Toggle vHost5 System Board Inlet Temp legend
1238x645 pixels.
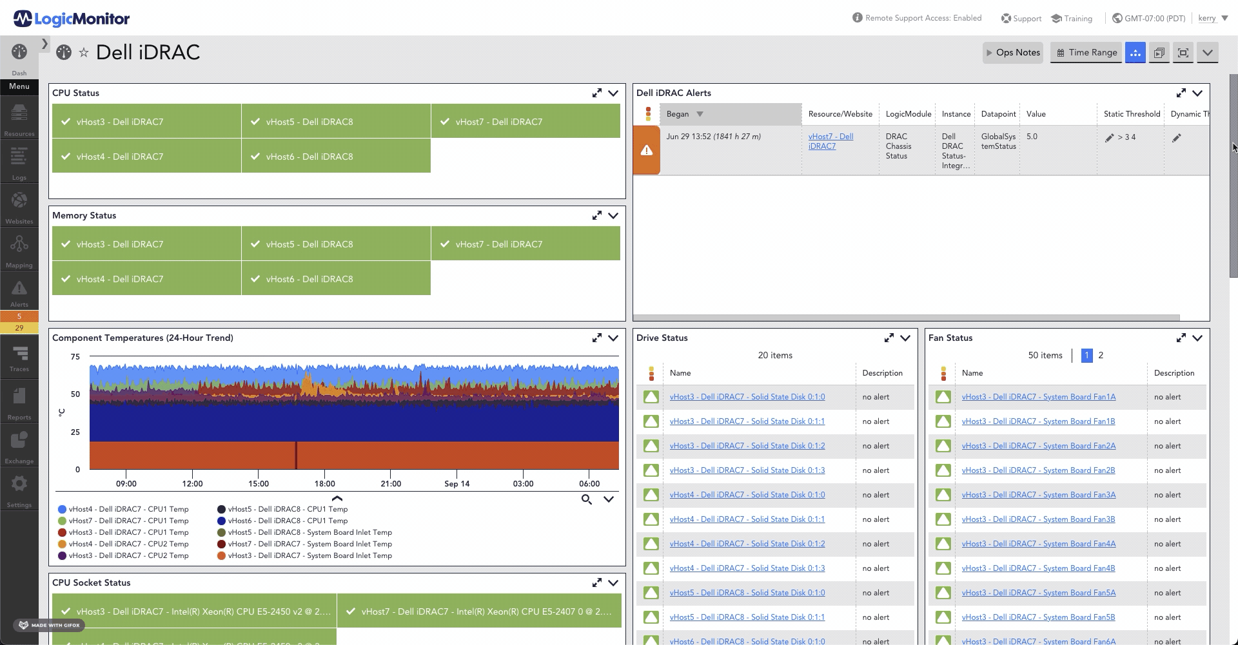pyautogui.click(x=304, y=532)
